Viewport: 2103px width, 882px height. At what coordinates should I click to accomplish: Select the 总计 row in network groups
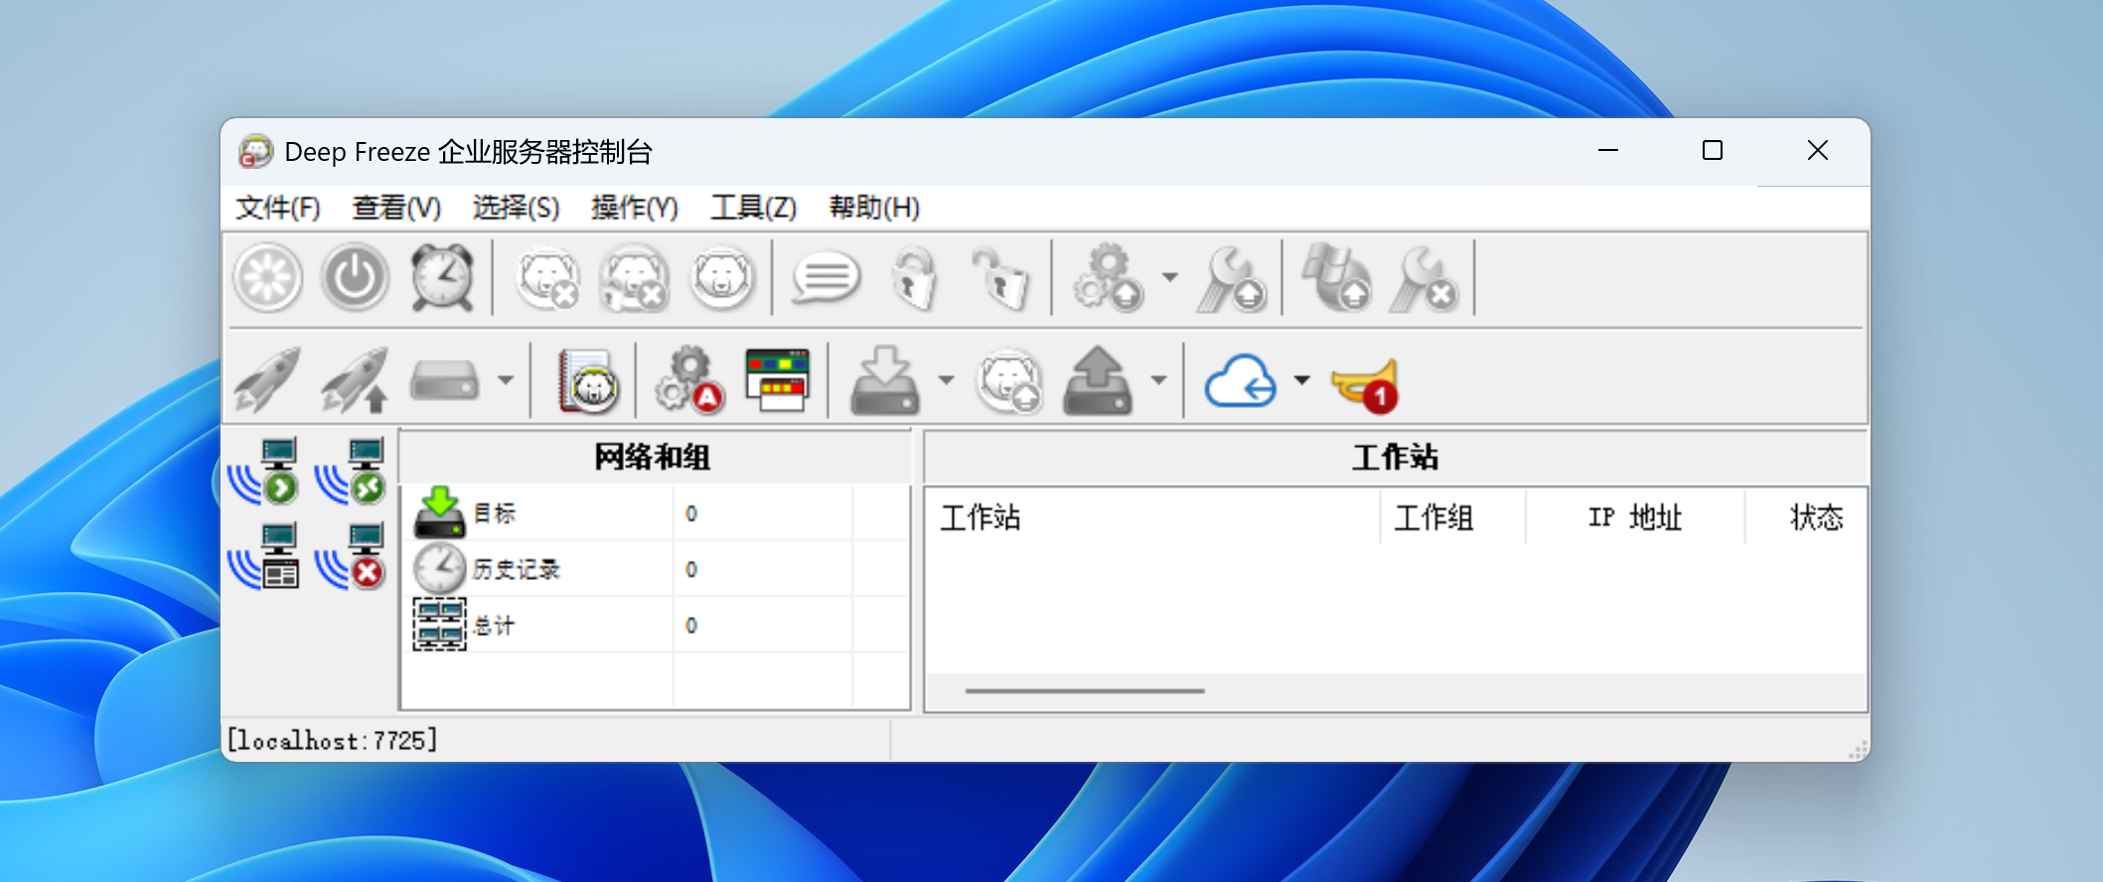[x=655, y=625]
